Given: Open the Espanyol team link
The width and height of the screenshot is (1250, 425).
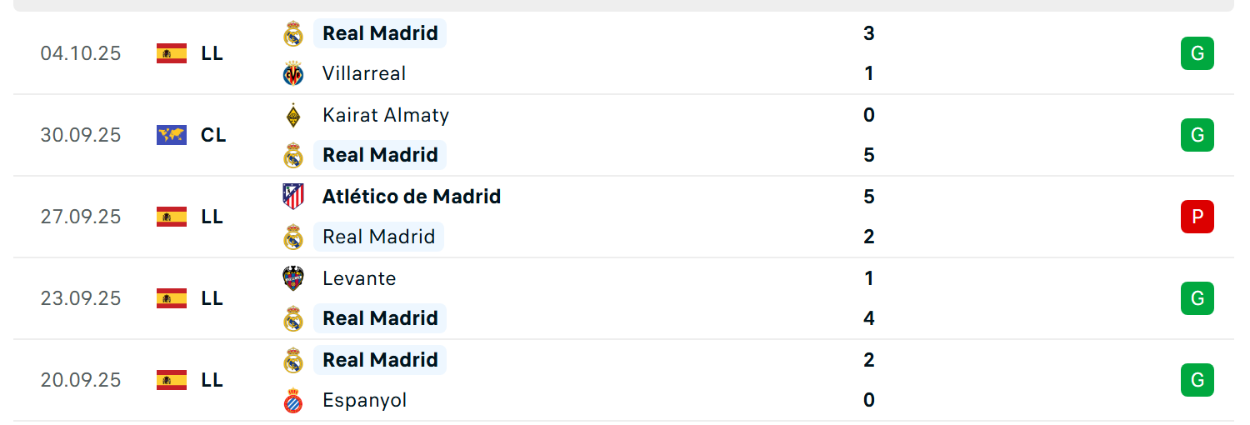Looking at the screenshot, I should [x=365, y=400].
